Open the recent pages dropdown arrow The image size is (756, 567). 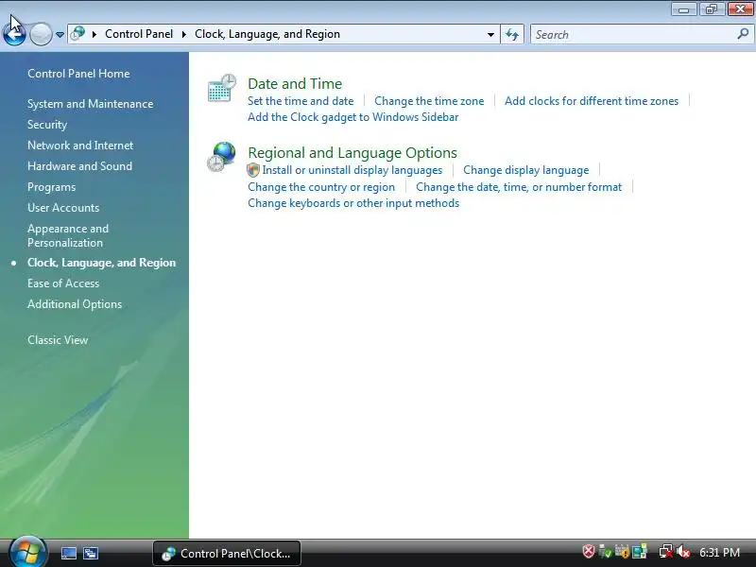click(x=60, y=35)
